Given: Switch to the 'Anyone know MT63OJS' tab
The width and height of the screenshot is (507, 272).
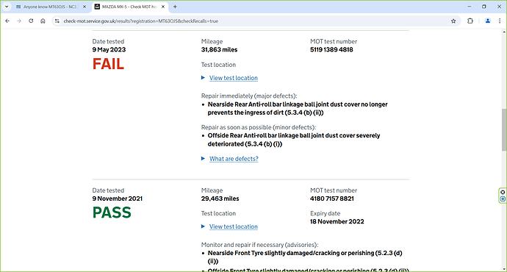Looking at the screenshot, I should [x=51, y=7].
